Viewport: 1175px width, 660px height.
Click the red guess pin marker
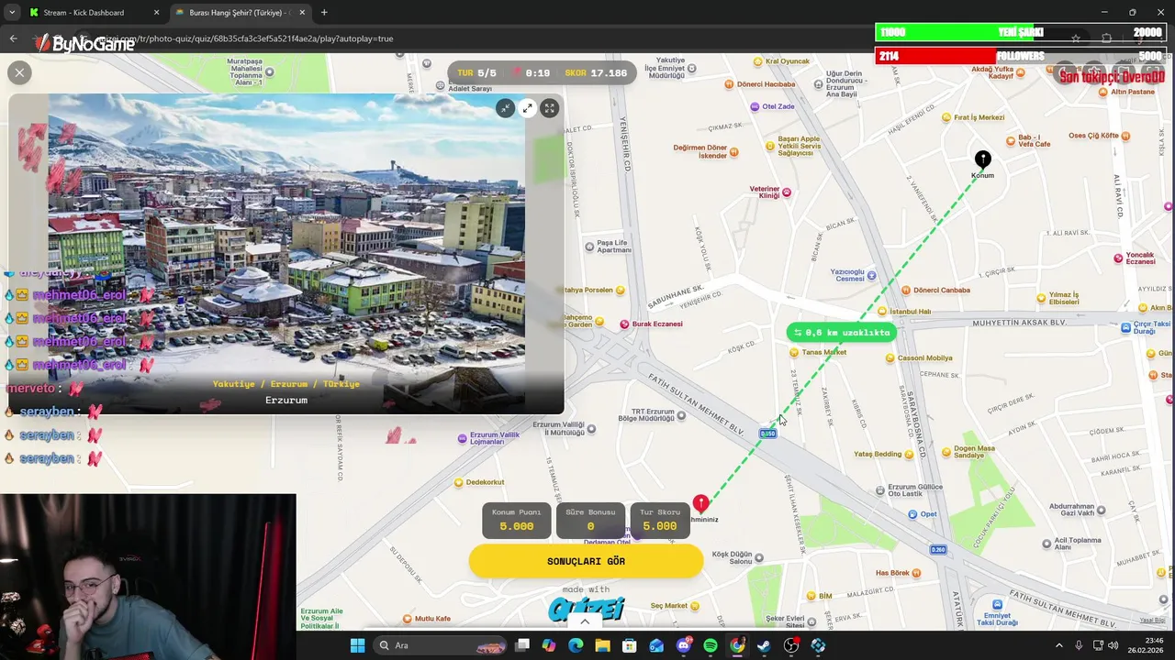[x=700, y=504]
